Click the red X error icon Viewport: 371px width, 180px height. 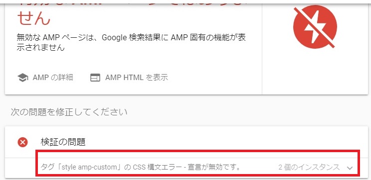click(23, 142)
